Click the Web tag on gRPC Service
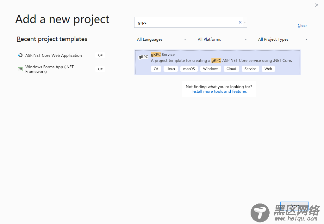This screenshot has height=224, width=324. [268, 69]
